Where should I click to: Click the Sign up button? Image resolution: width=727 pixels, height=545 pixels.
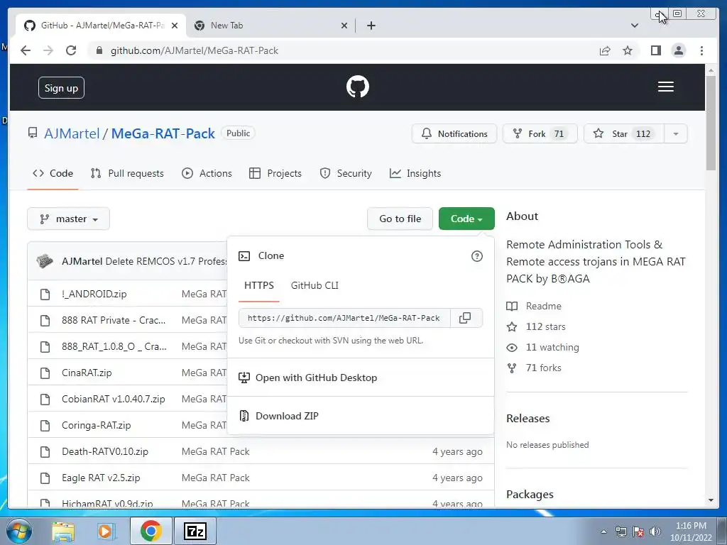pyautogui.click(x=61, y=88)
